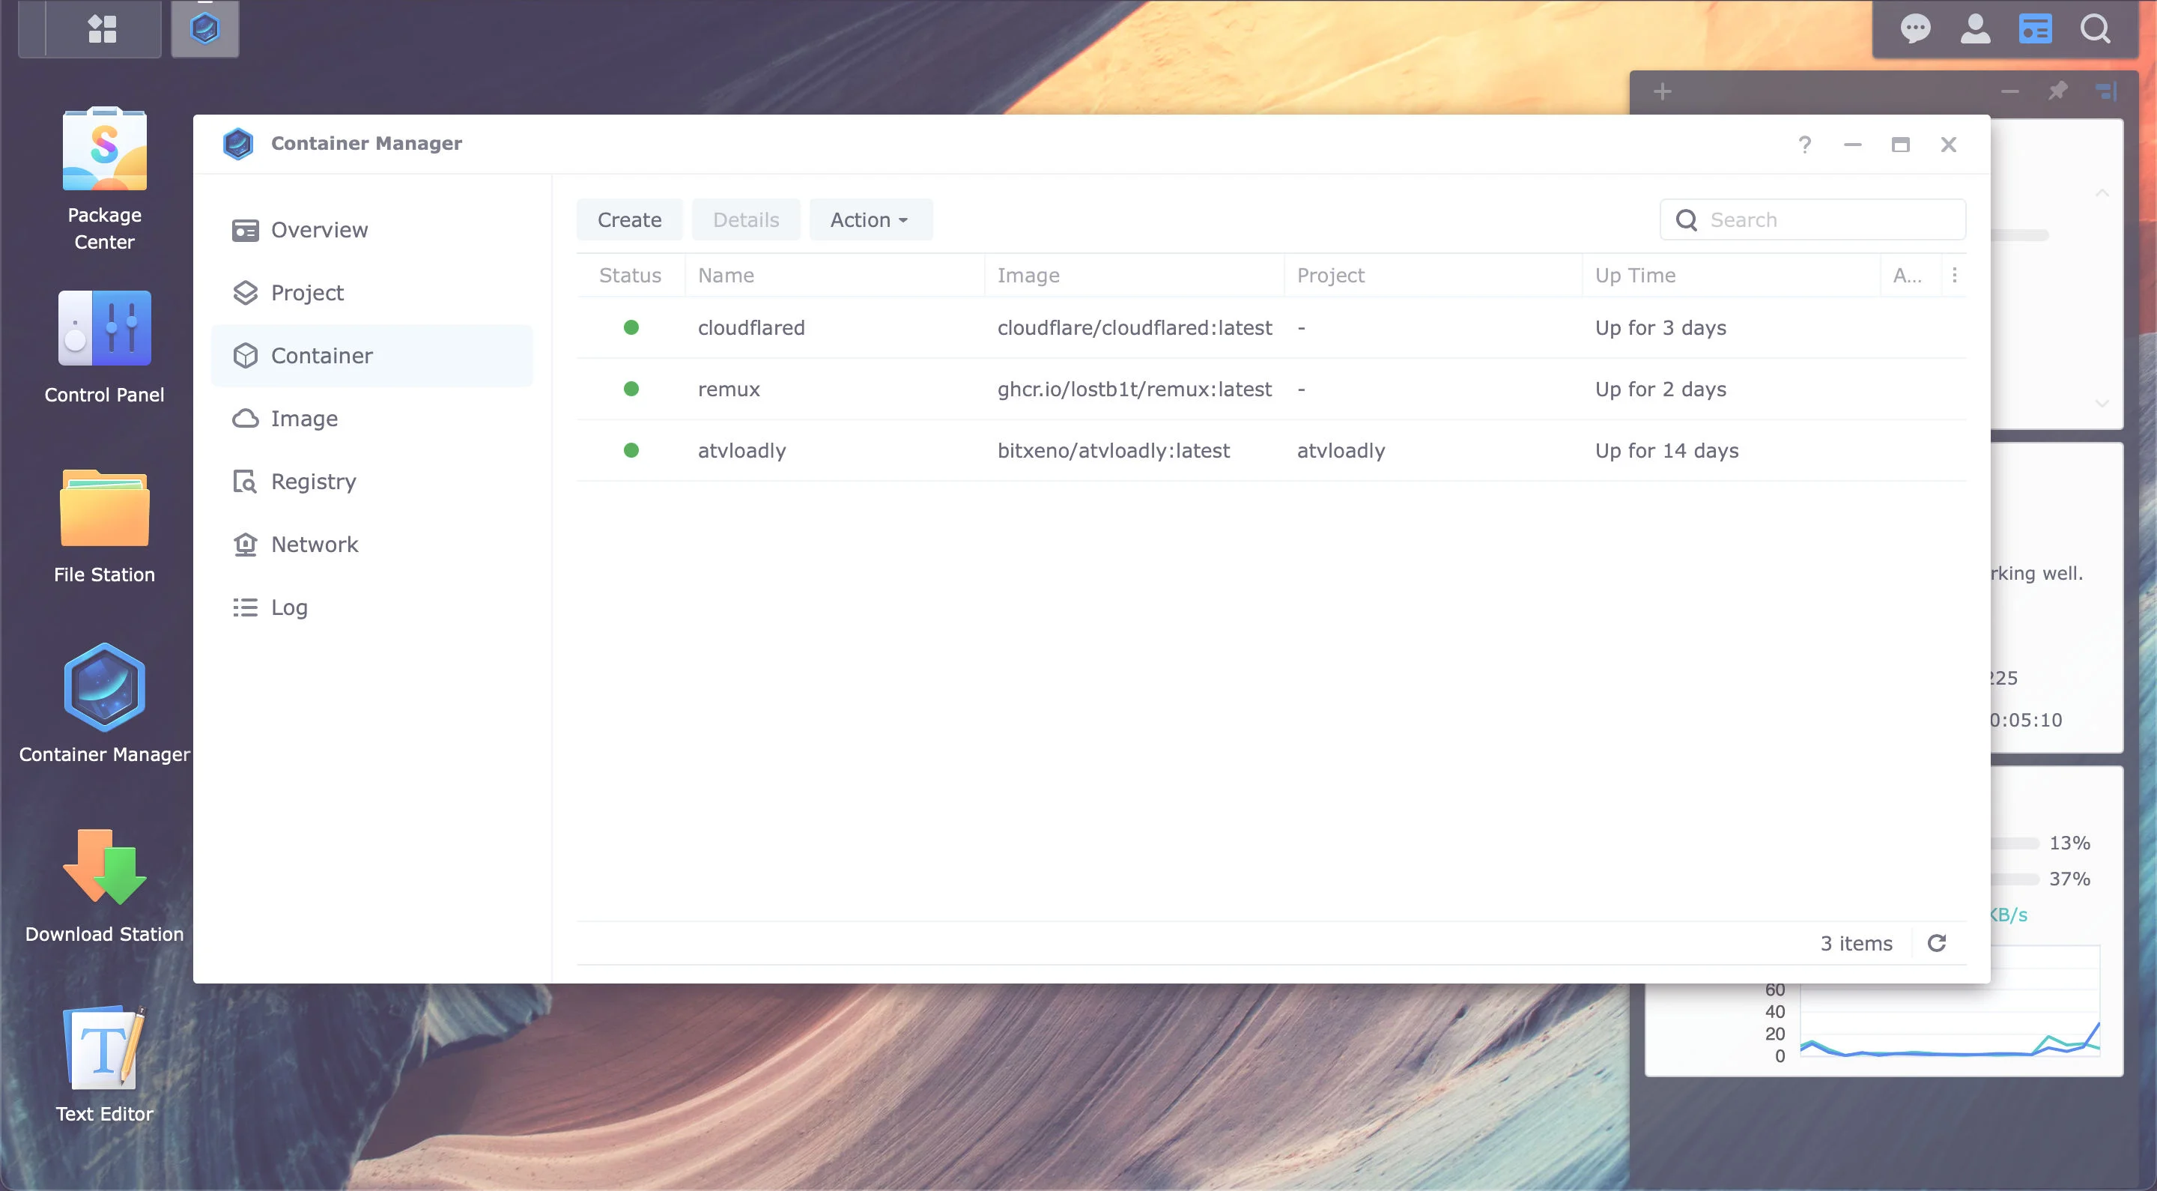The height and width of the screenshot is (1191, 2157).
Task: Select the cloudflared container row
Action: [1271, 327]
